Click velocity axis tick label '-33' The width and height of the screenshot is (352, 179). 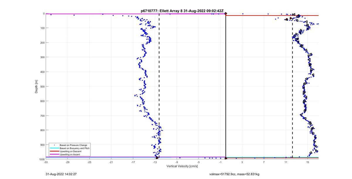(x=46, y=162)
